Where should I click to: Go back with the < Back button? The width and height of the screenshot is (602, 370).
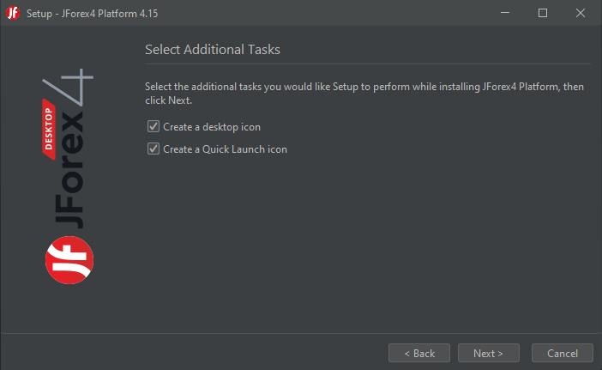[x=419, y=353]
